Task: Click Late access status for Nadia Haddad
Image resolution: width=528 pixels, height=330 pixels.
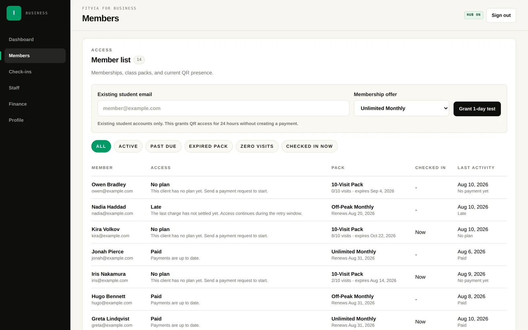Action: pos(156,207)
